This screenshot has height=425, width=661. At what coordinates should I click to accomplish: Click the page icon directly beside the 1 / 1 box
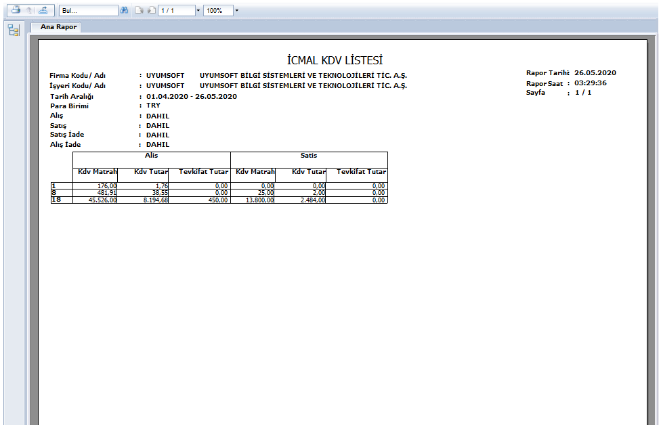point(151,11)
